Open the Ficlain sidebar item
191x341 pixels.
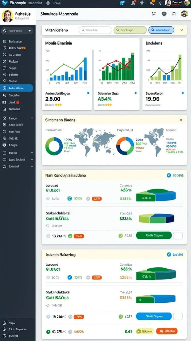(13, 62)
